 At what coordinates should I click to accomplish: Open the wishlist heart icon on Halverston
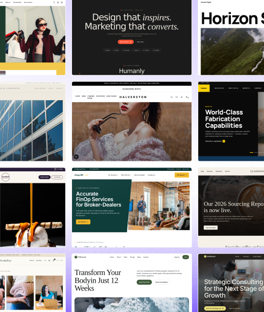click(177, 97)
